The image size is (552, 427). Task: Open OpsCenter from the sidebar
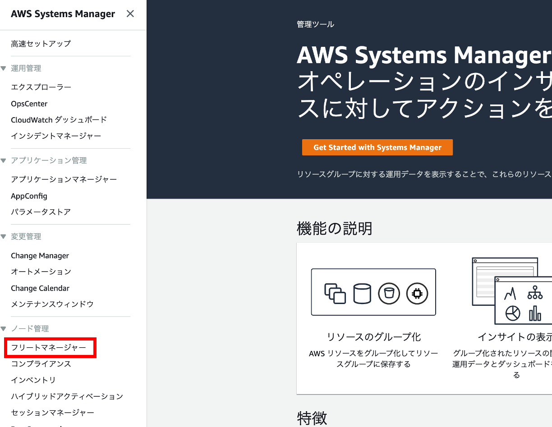pyautogui.click(x=29, y=103)
